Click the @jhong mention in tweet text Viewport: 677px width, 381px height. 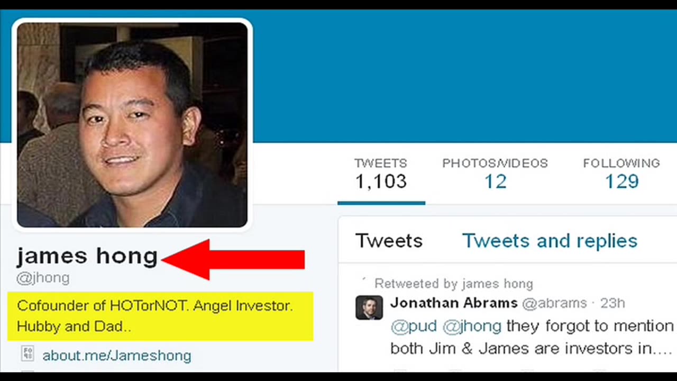point(472,326)
